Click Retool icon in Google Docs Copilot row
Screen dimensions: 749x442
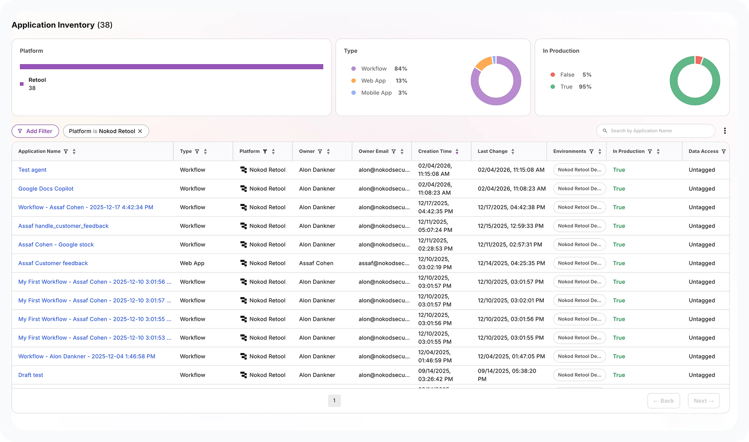click(244, 188)
